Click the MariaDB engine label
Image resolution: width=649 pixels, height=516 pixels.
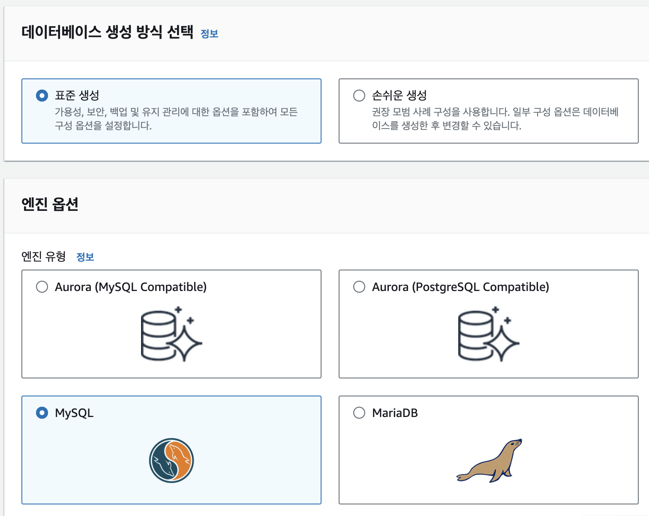(x=395, y=413)
